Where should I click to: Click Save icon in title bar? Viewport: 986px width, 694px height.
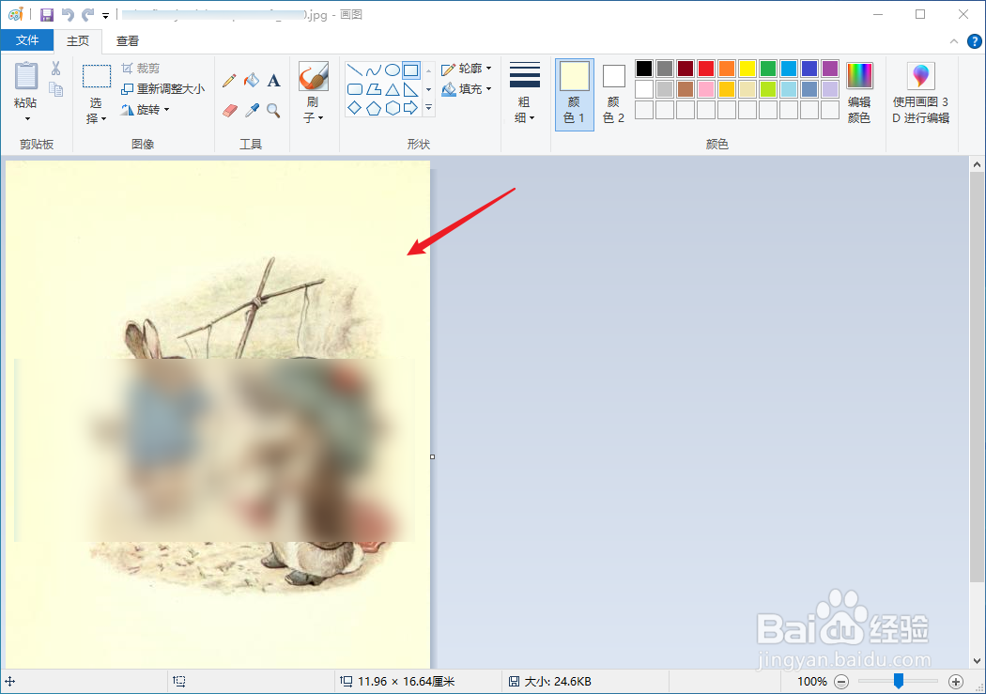(47, 14)
